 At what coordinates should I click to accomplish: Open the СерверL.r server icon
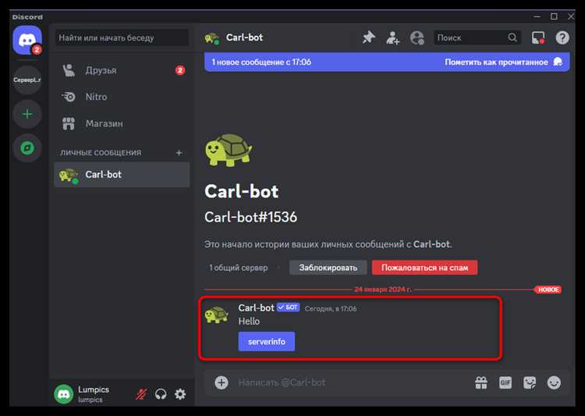(x=27, y=80)
